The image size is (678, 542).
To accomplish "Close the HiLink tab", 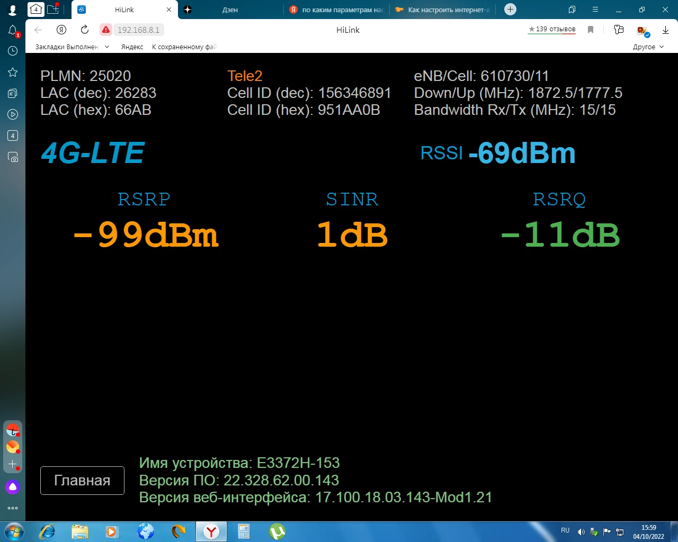I will pos(169,10).
